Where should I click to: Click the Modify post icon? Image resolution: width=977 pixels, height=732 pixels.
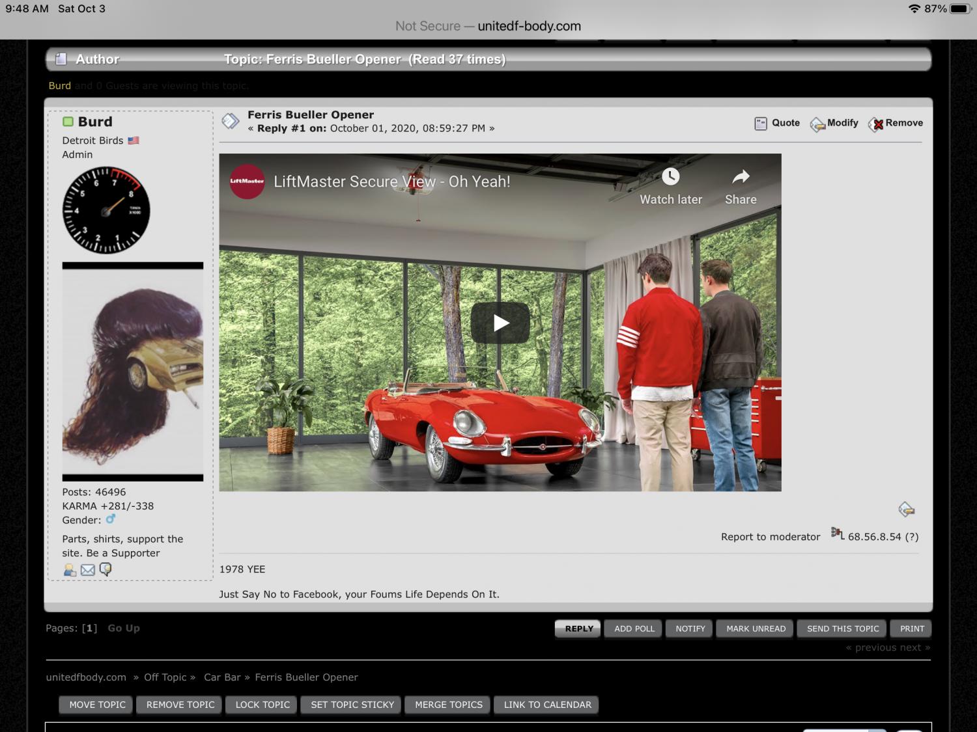click(x=817, y=124)
